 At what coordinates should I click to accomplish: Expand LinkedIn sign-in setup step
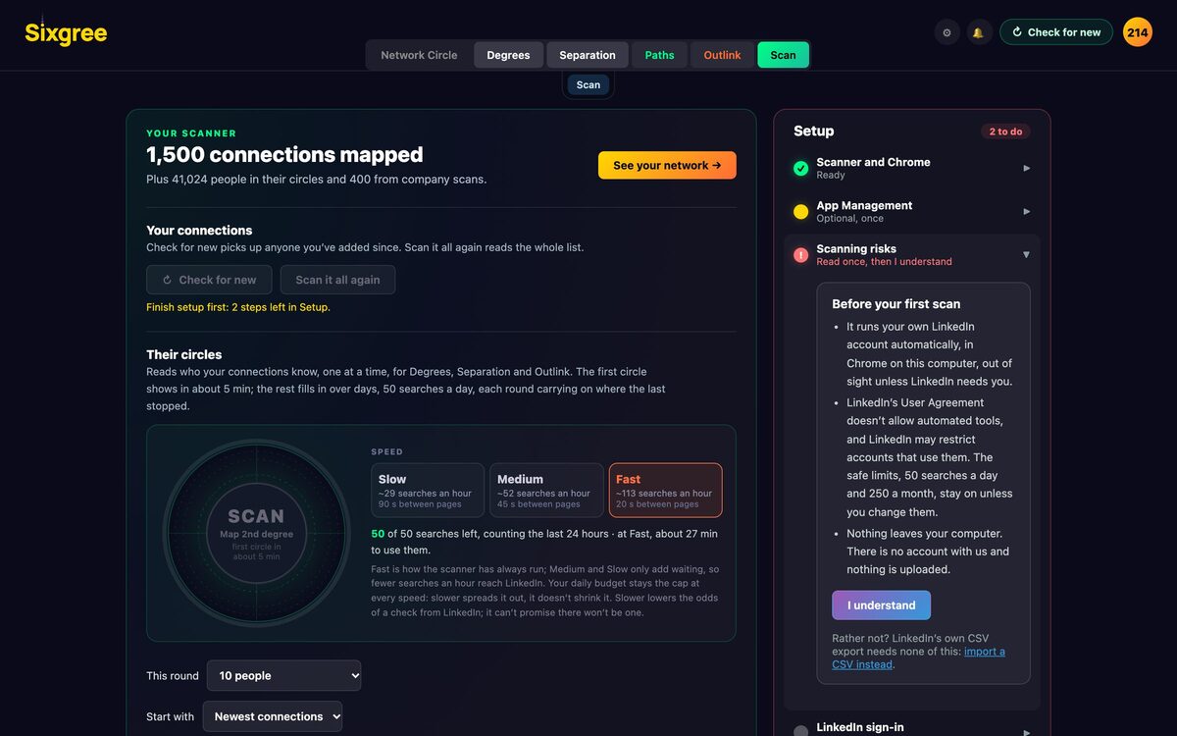point(912,728)
